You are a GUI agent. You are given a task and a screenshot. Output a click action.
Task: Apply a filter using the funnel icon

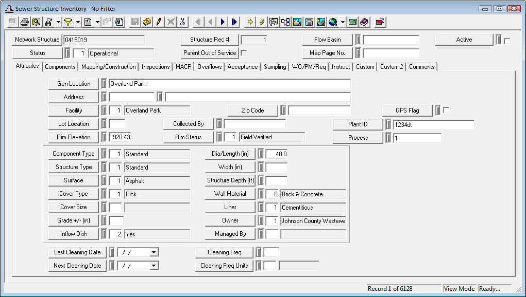pos(69,22)
